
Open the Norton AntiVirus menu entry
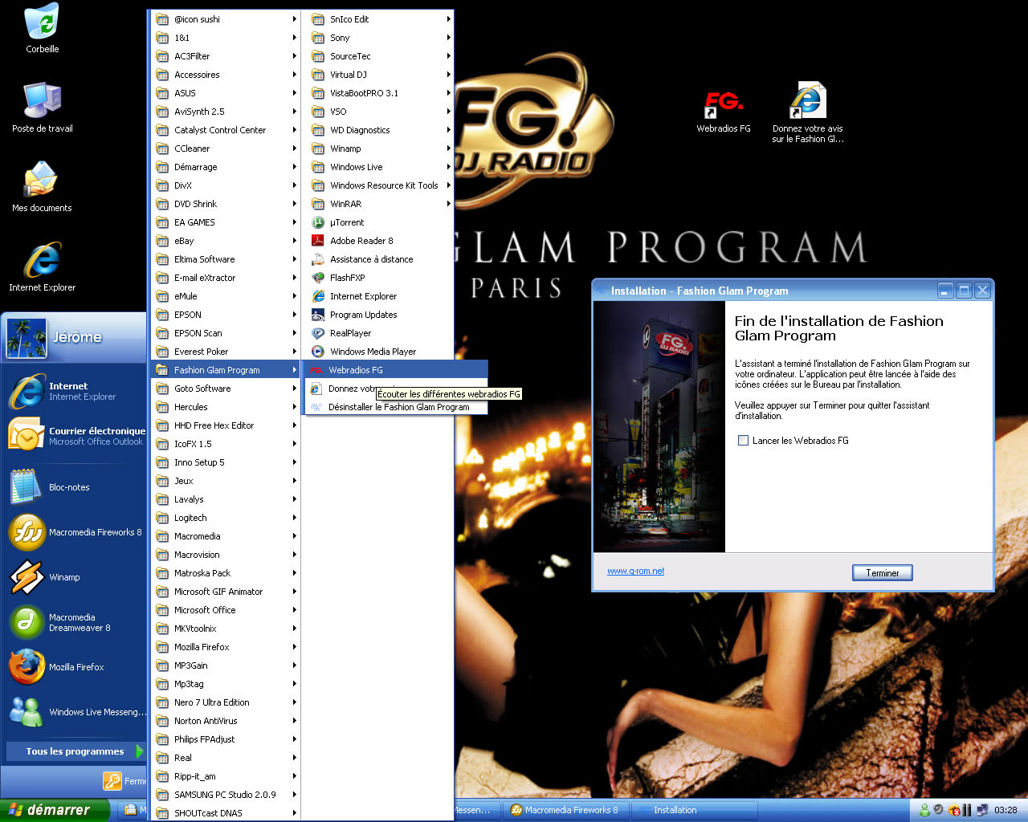pos(226,721)
